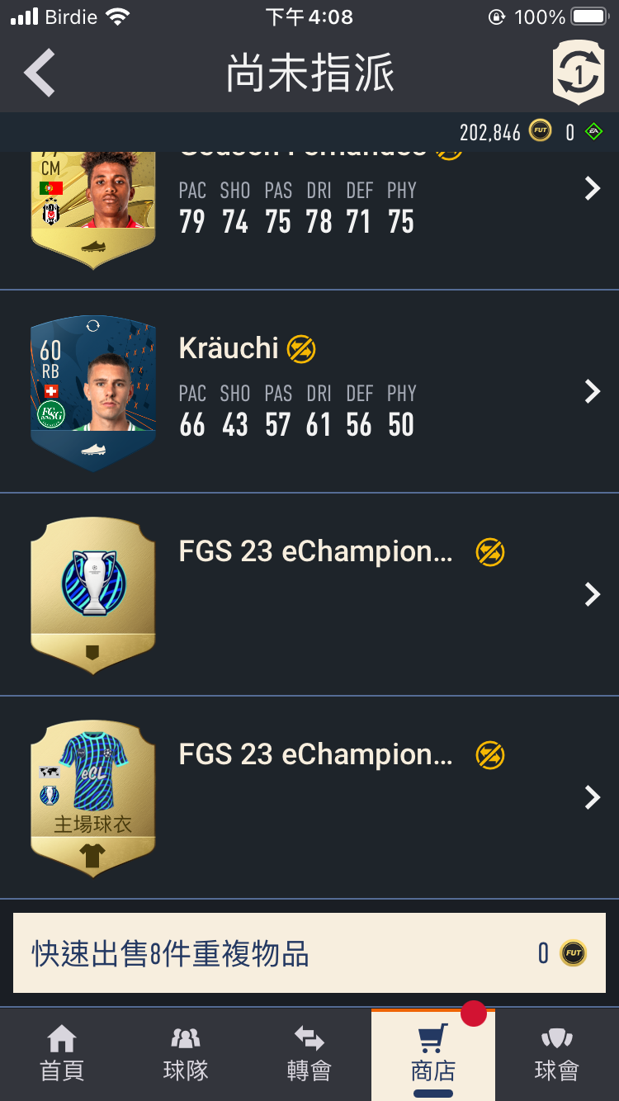
Task: Switch to the 首頁 home tab
Action: pyautogui.click(x=62, y=1054)
